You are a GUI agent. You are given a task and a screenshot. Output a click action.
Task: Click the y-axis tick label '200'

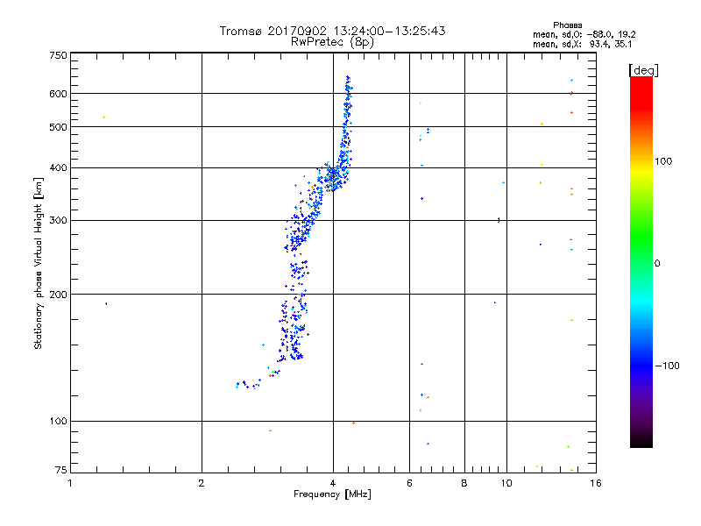click(59, 295)
